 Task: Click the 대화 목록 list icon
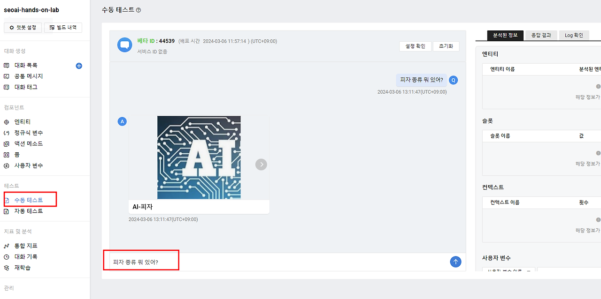click(7, 66)
